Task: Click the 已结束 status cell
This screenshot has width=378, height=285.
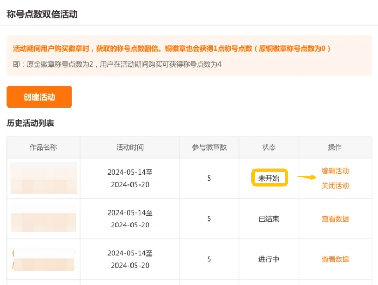Action: point(268,219)
